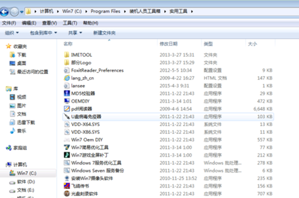The width and height of the screenshot is (299, 198).
Task: Select Program Files in the address path
Action: [106, 12]
